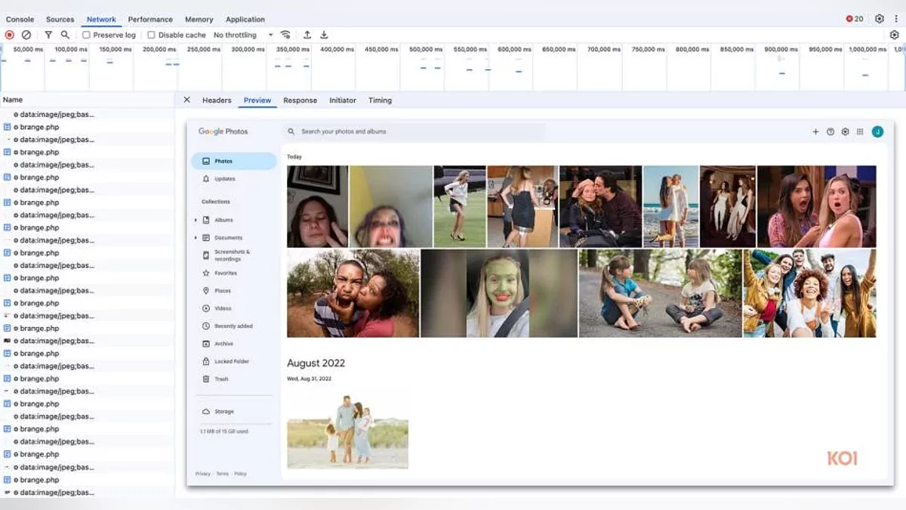This screenshot has width=906, height=510.
Task: Toggle the network filter icon
Action: pyautogui.click(x=48, y=35)
